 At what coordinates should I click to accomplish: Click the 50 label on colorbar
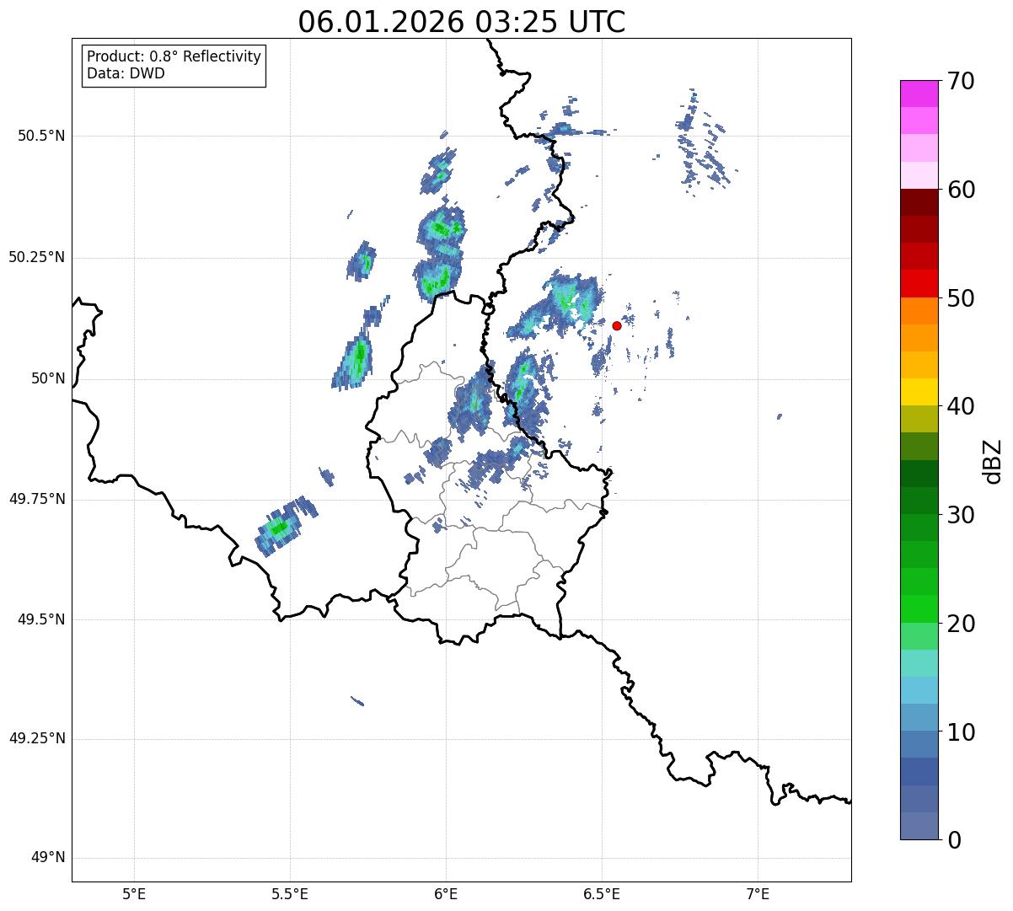pos(961,298)
